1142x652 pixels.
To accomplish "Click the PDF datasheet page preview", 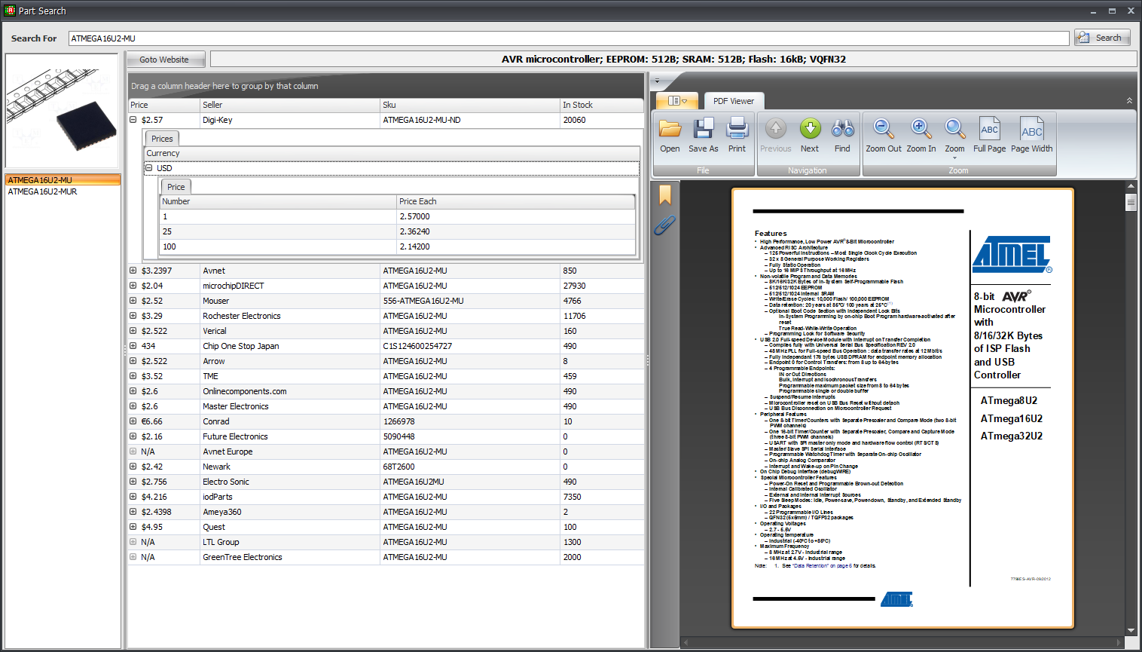I will (902, 409).
